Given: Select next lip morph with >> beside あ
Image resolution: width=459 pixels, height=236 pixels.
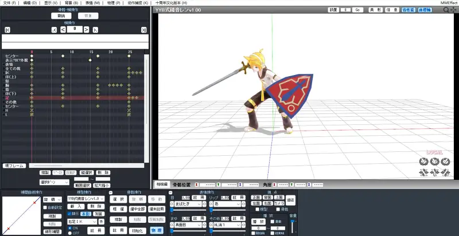Looking at the screenshot, I should [243, 204].
